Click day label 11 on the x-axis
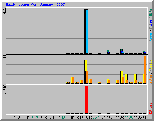 tap(54, 118)
